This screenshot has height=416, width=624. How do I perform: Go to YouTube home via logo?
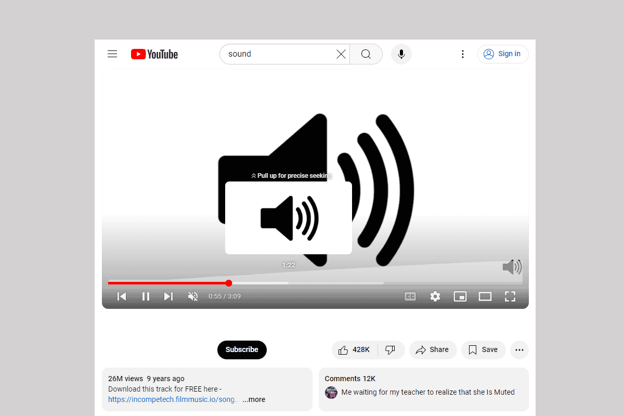pyautogui.click(x=154, y=54)
